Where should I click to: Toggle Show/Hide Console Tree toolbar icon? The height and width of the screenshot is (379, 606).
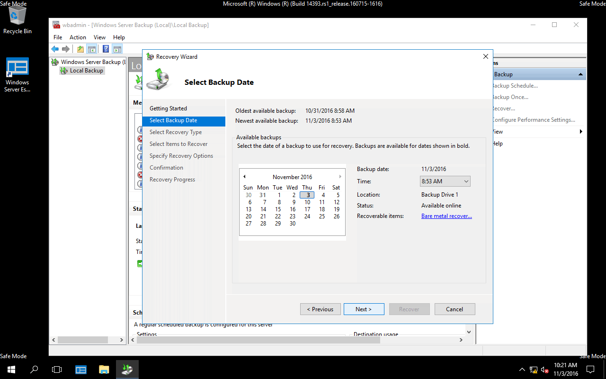point(92,49)
